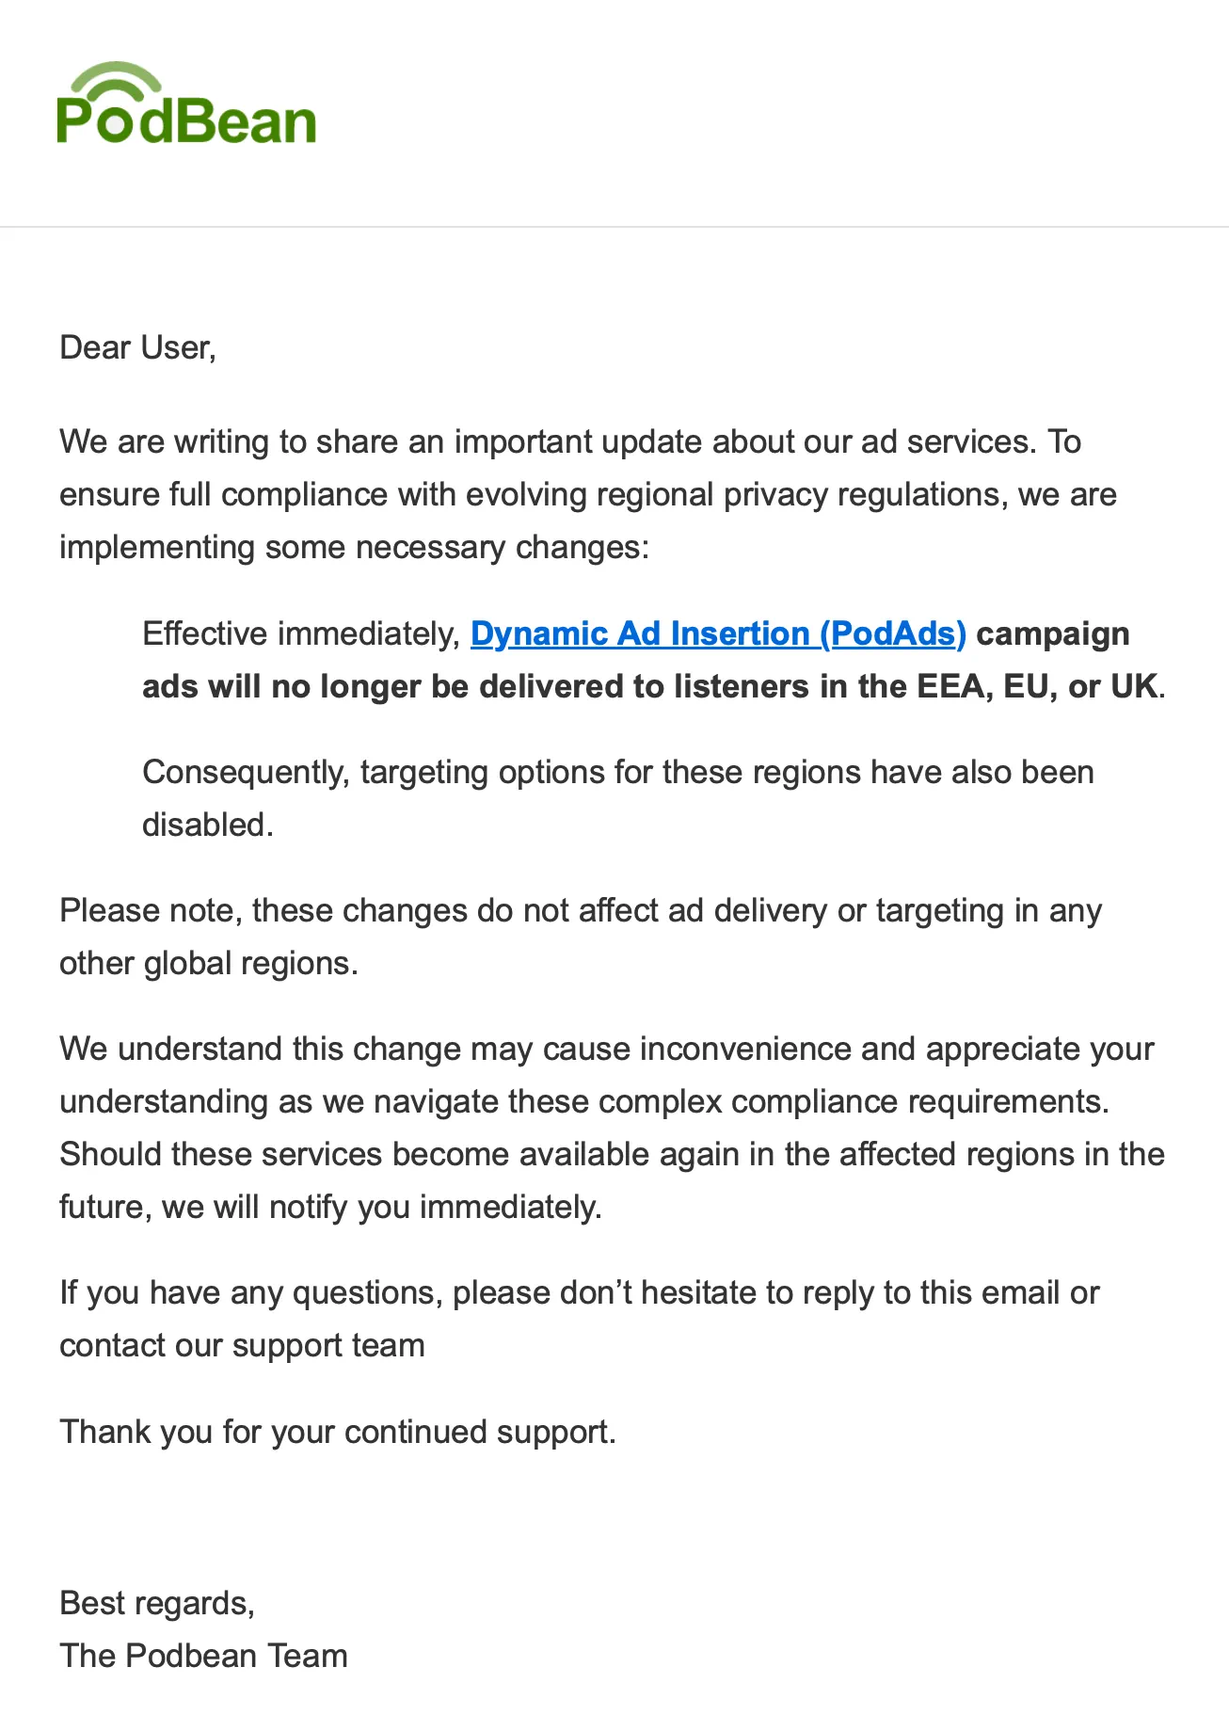Click the "If you have any questions" text
This screenshot has height=1715, width=1229.
tap(250, 1292)
